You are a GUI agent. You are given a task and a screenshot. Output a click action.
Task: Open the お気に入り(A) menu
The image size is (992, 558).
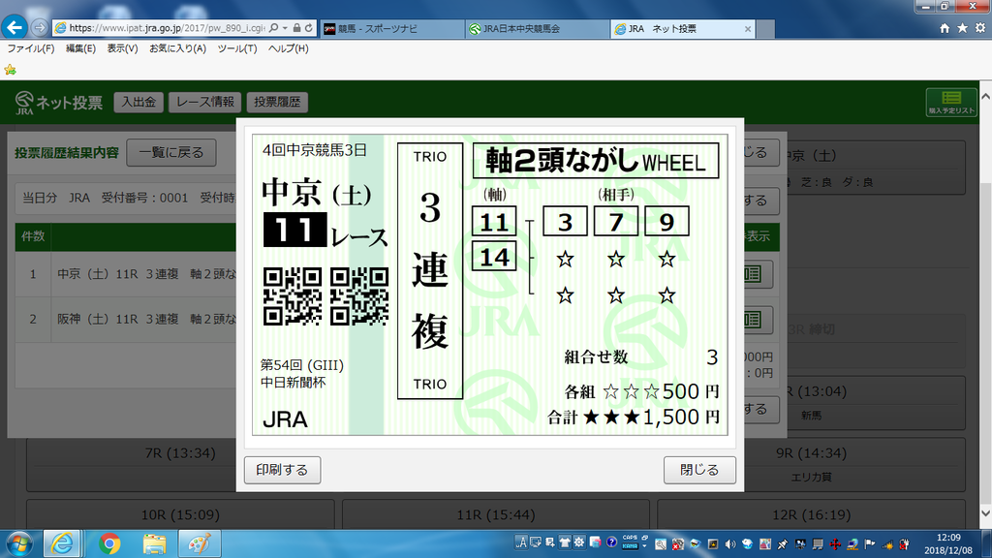tap(178, 48)
